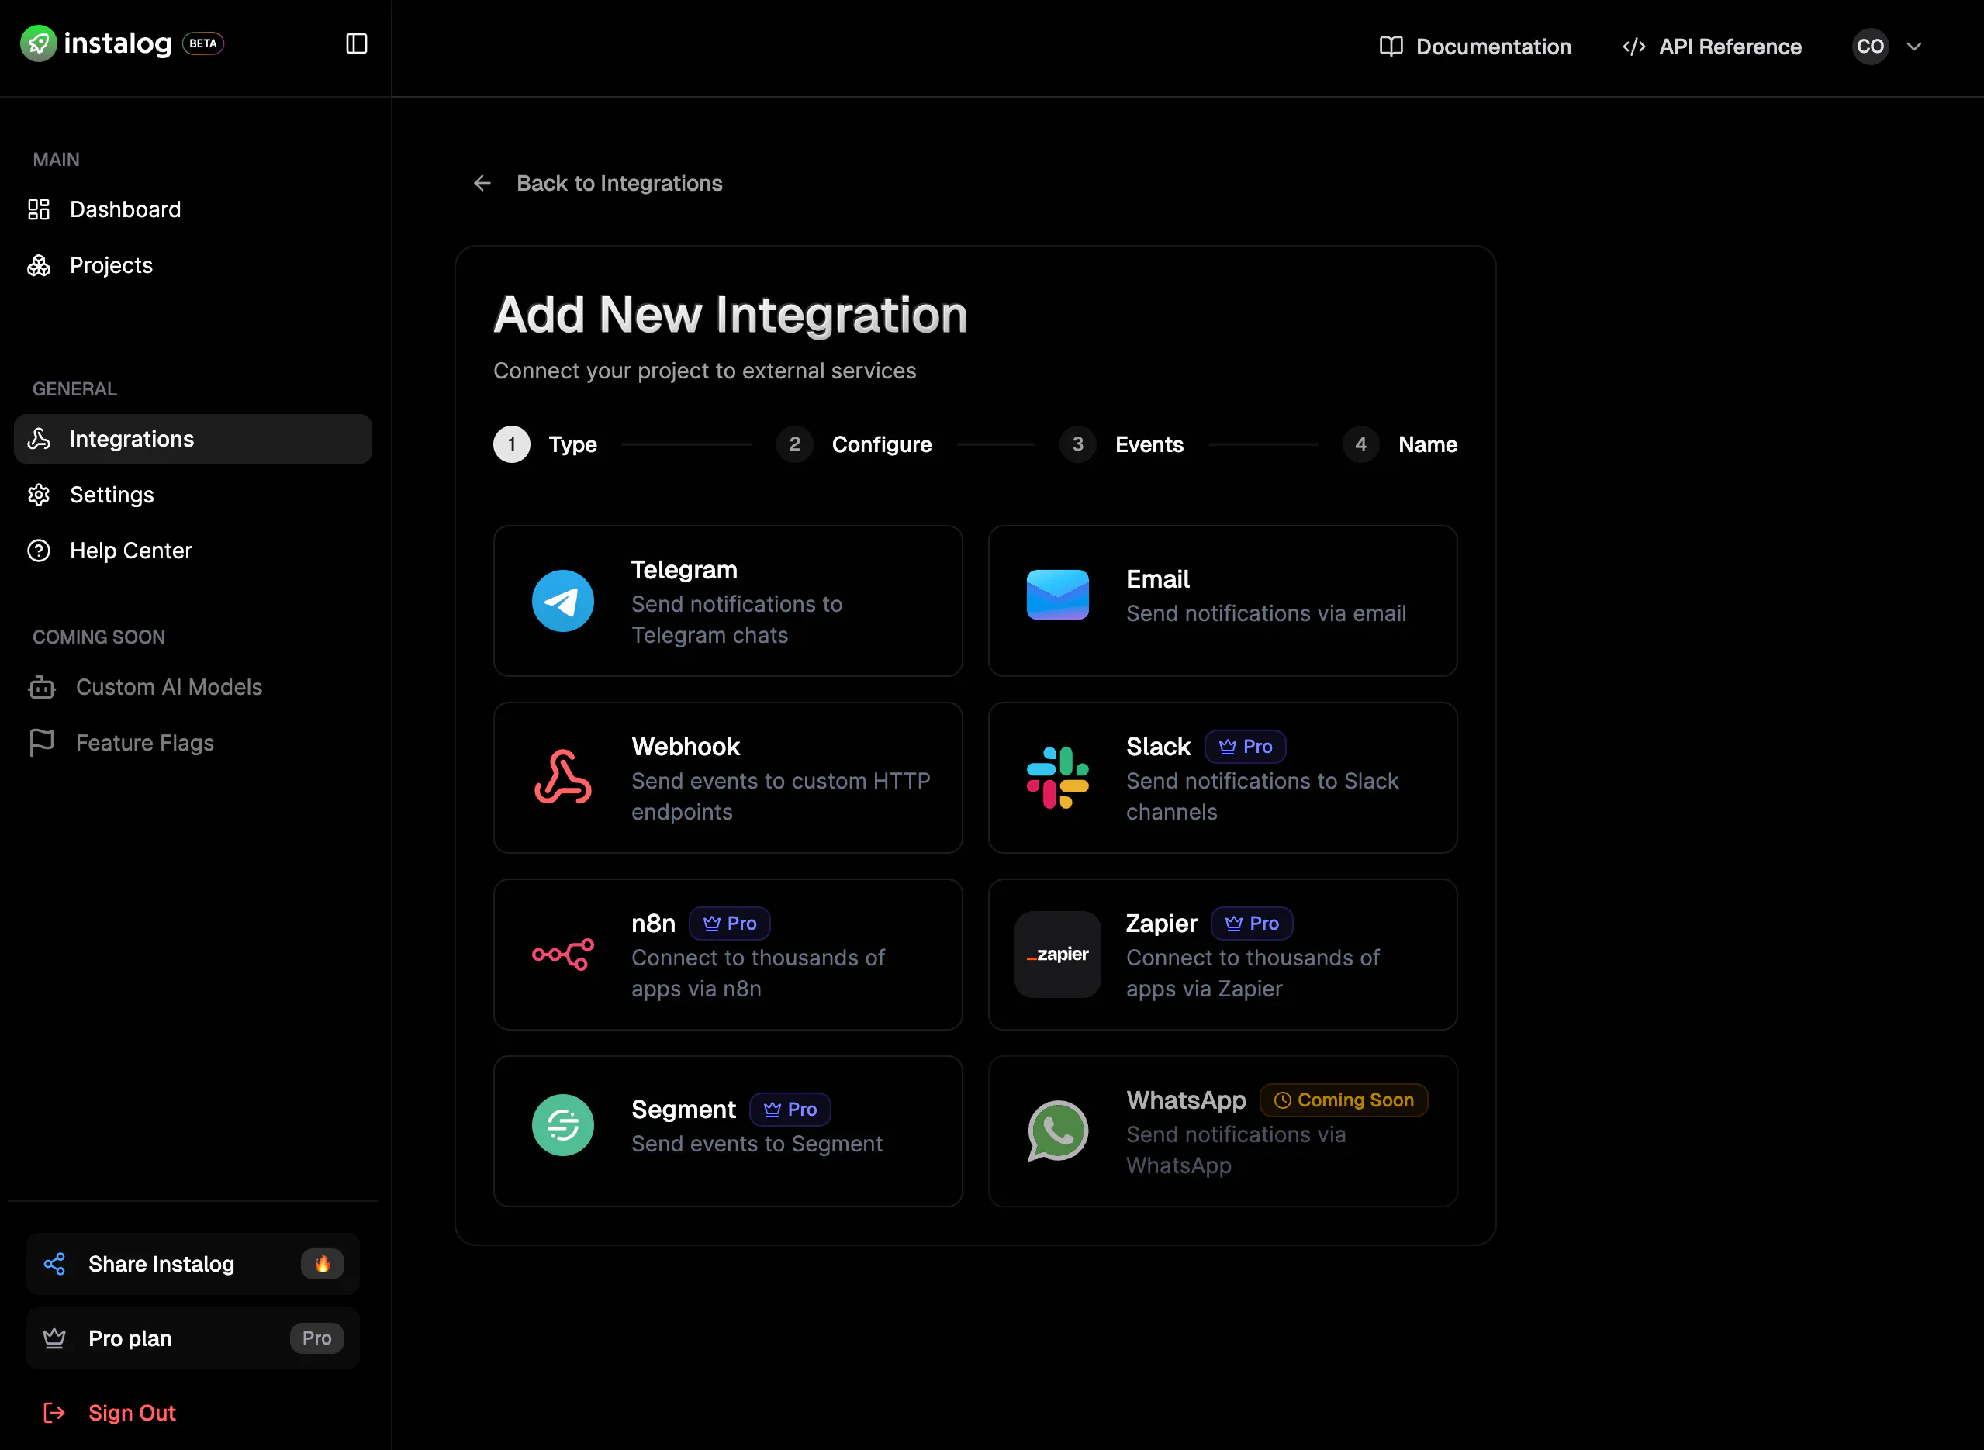Screen dimensions: 1984x1450
Task: Click the Sign Out door icon
Action: click(x=54, y=1412)
